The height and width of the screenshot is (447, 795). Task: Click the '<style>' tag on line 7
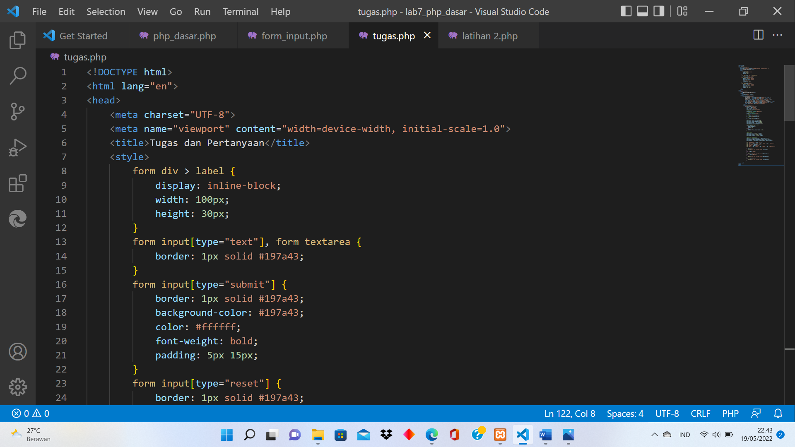[129, 157]
